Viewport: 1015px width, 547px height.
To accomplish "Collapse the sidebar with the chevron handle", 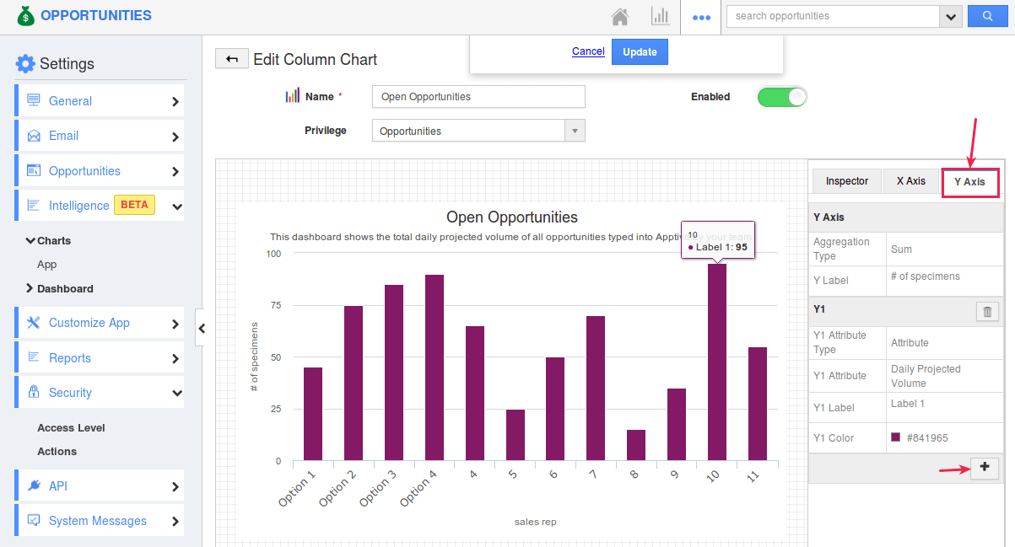I will pos(201,328).
